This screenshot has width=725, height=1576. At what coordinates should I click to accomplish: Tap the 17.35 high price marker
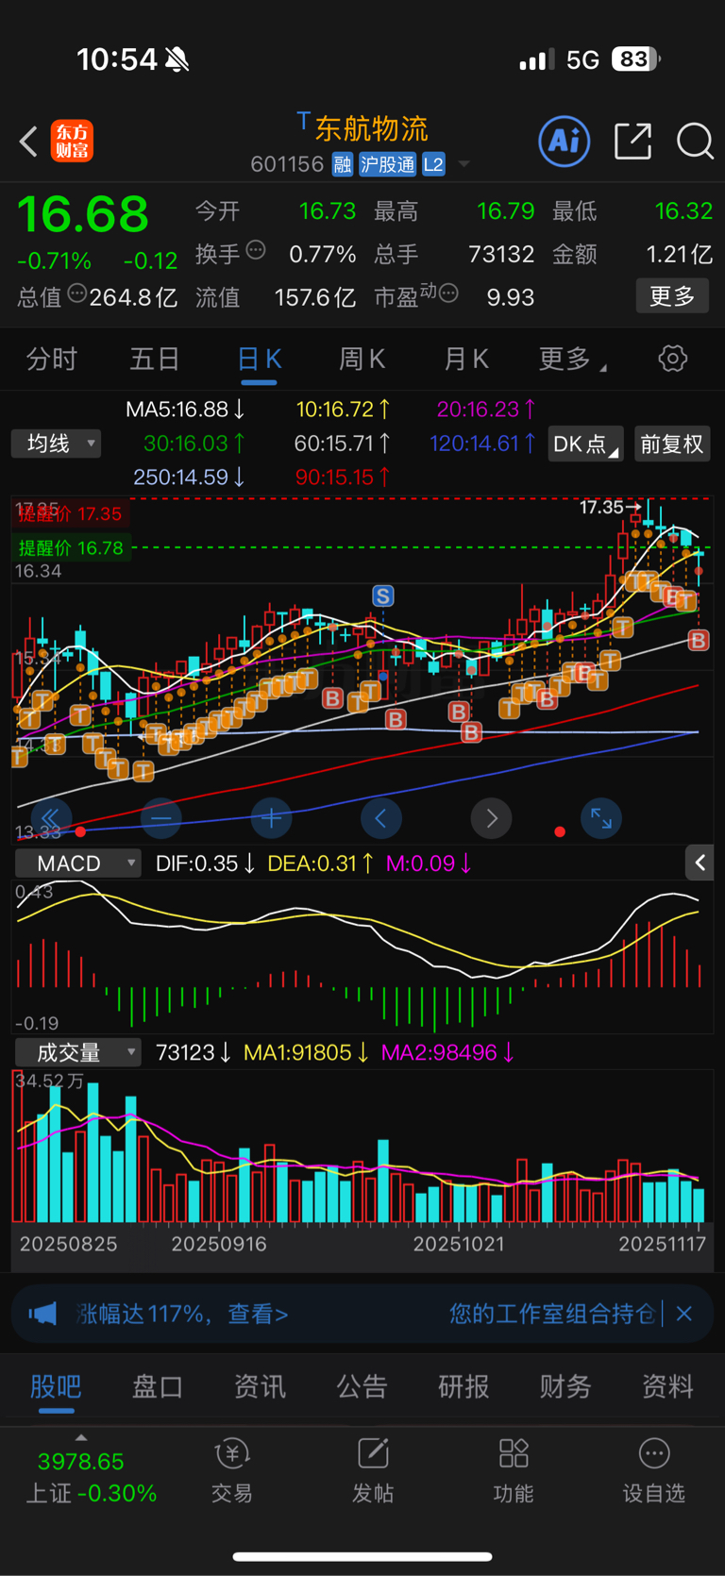click(609, 508)
